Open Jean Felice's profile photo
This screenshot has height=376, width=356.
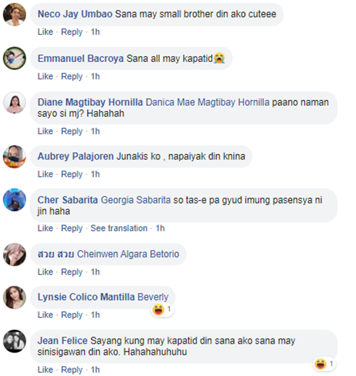point(14,341)
